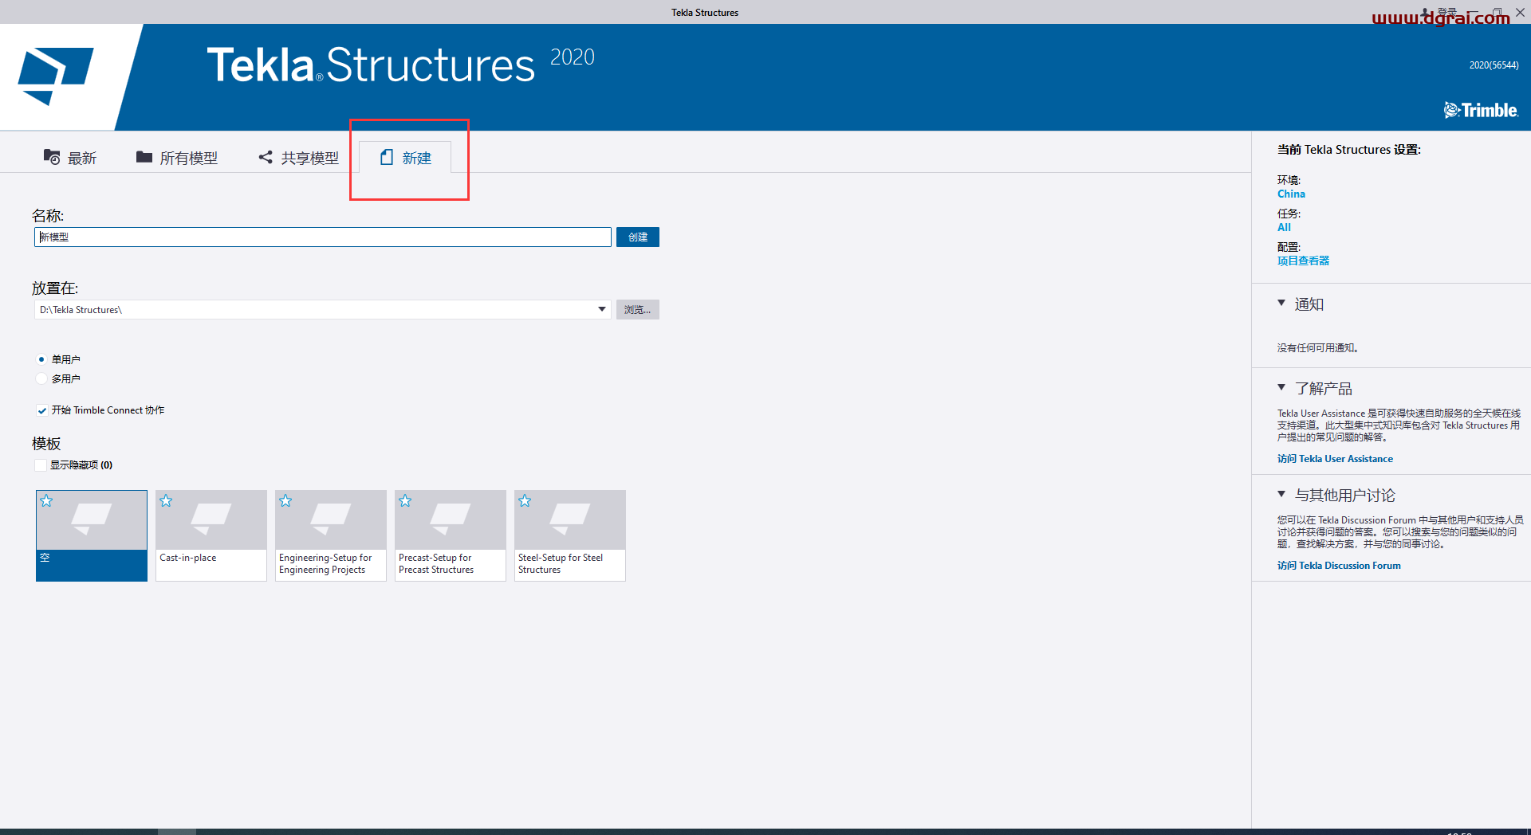Click the clock-folder icon beside 最新
The width and height of the screenshot is (1531, 835).
[52, 157]
